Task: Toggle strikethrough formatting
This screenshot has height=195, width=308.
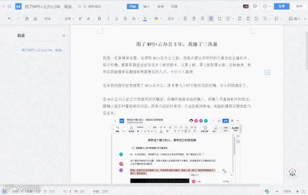Action: [x=125, y=19]
